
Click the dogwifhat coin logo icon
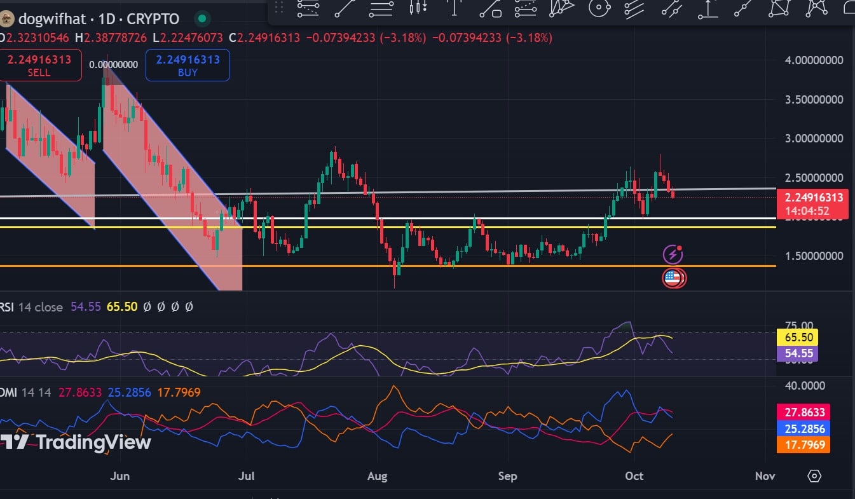6,19
